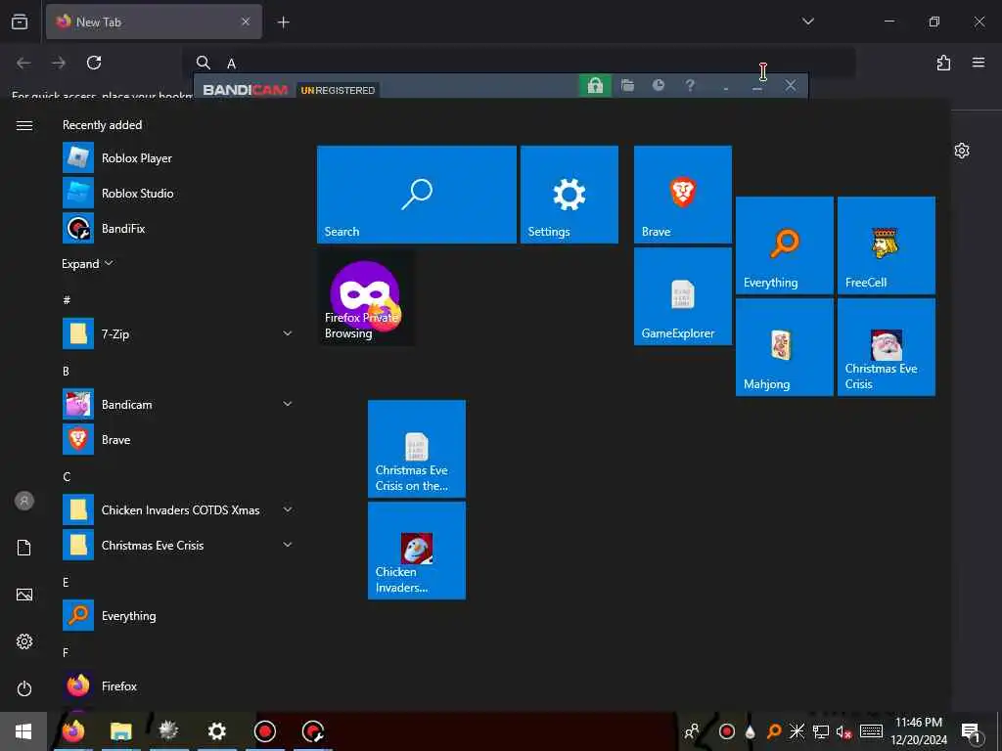Open Bandicam record icon on the taskbar
Screen dimensions: 1002x751
pos(265,731)
